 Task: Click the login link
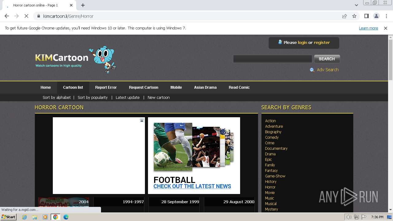[302, 42]
